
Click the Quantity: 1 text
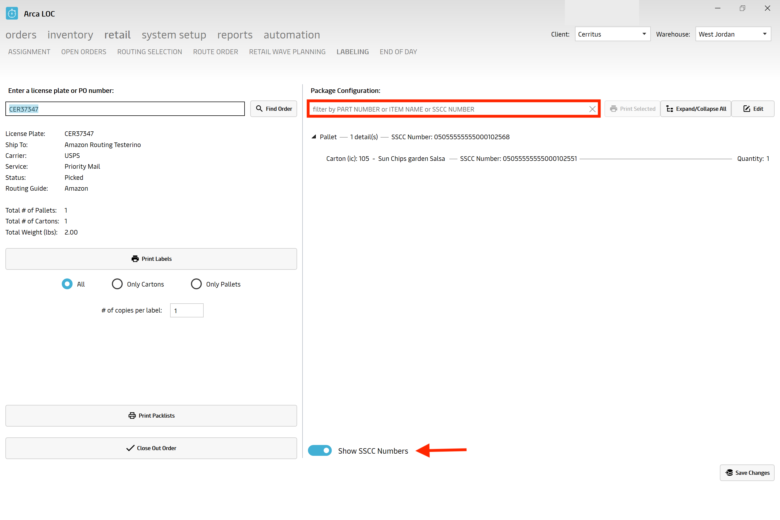[x=753, y=158]
